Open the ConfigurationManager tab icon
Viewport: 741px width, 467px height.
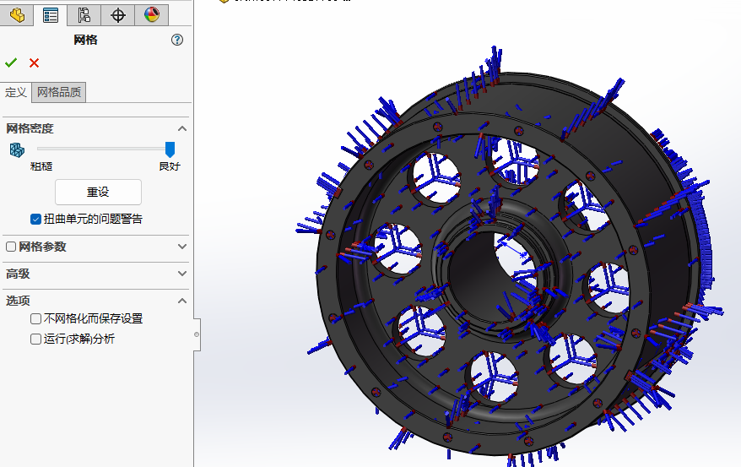(84, 14)
